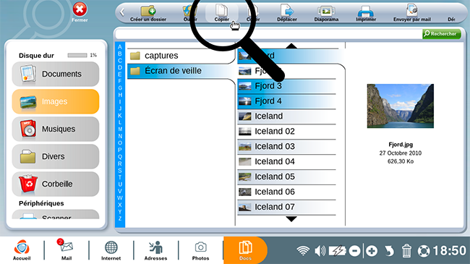Click the Rechercher search button
The image size is (470, 264).
point(442,33)
